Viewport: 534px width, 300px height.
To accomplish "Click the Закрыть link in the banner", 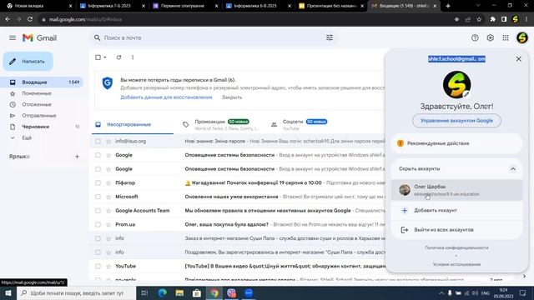I will pyautogui.click(x=232, y=97).
